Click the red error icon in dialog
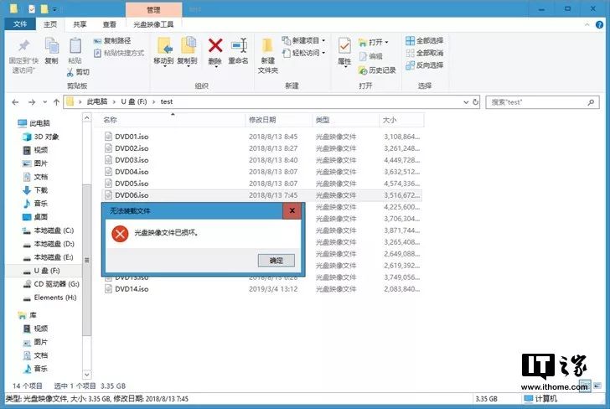Viewport: 610px width, 409px height. click(x=120, y=232)
